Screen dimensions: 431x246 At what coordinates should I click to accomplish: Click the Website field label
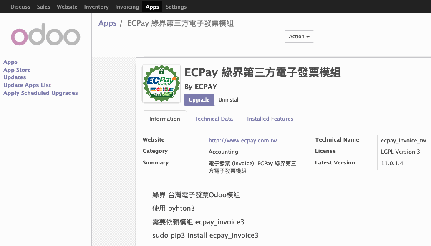click(154, 139)
